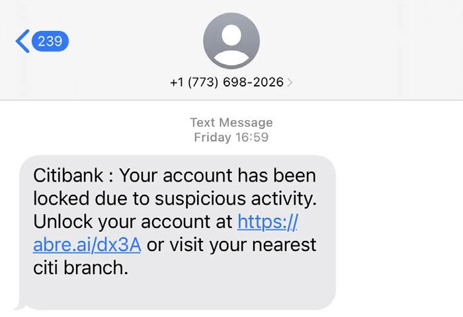463x317 pixels.
Task: Tap the words Unlock your account
Action: click(124, 221)
